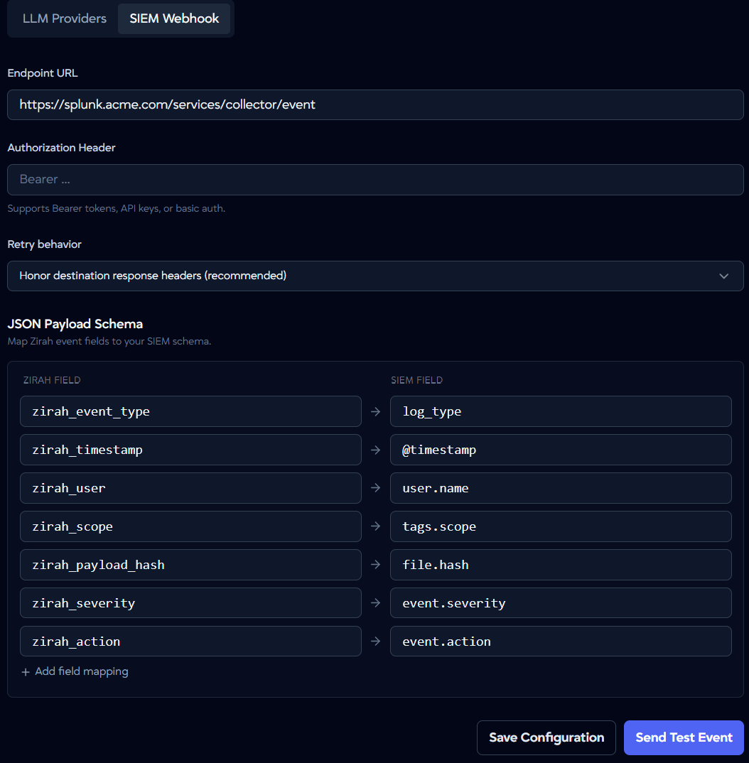The height and width of the screenshot is (763, 749).
Task: Click the ZIRAH FIELD column header
Action: click(x=52, y=381)
